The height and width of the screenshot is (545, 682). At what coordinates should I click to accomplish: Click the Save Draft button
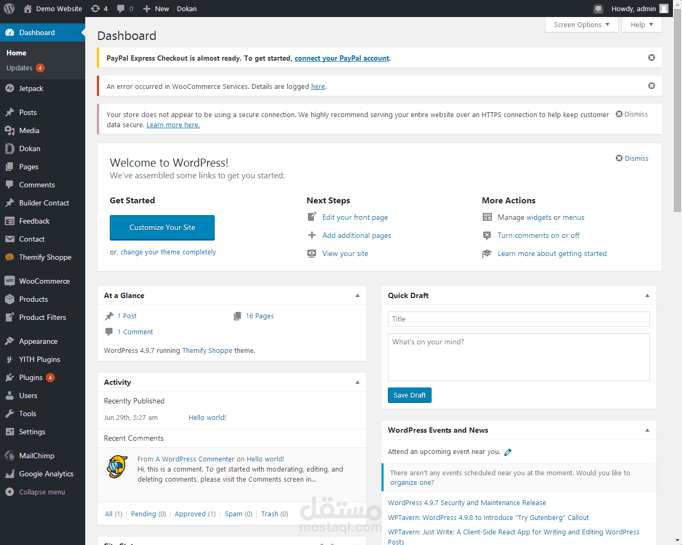(x=410, y=395)
